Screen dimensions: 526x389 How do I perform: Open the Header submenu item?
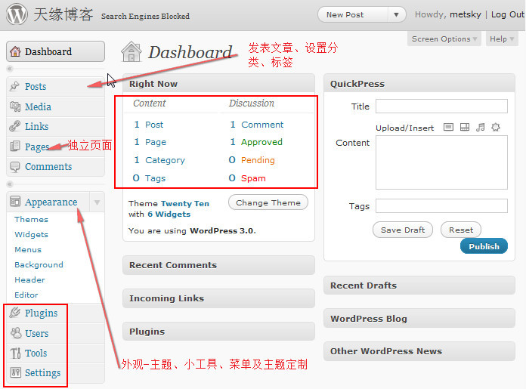pyautogui.click(x=29, y=279)
